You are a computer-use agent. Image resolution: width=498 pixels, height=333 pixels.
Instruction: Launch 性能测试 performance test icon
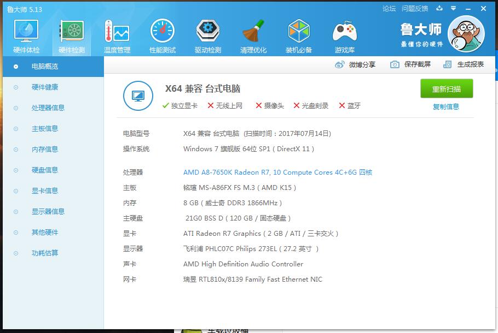tap(163, 31)
